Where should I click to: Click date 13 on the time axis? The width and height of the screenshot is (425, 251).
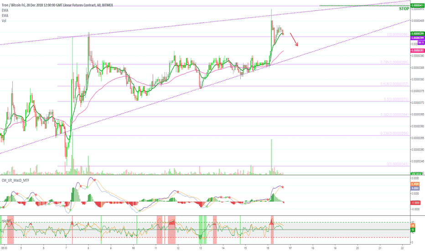[x=201, y=248]
